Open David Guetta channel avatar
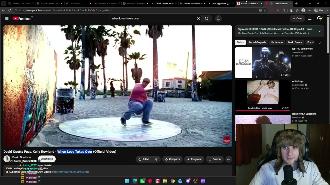The width and height of the screenshot is (330, 185). pyautogui.click(x=7, y=159)
